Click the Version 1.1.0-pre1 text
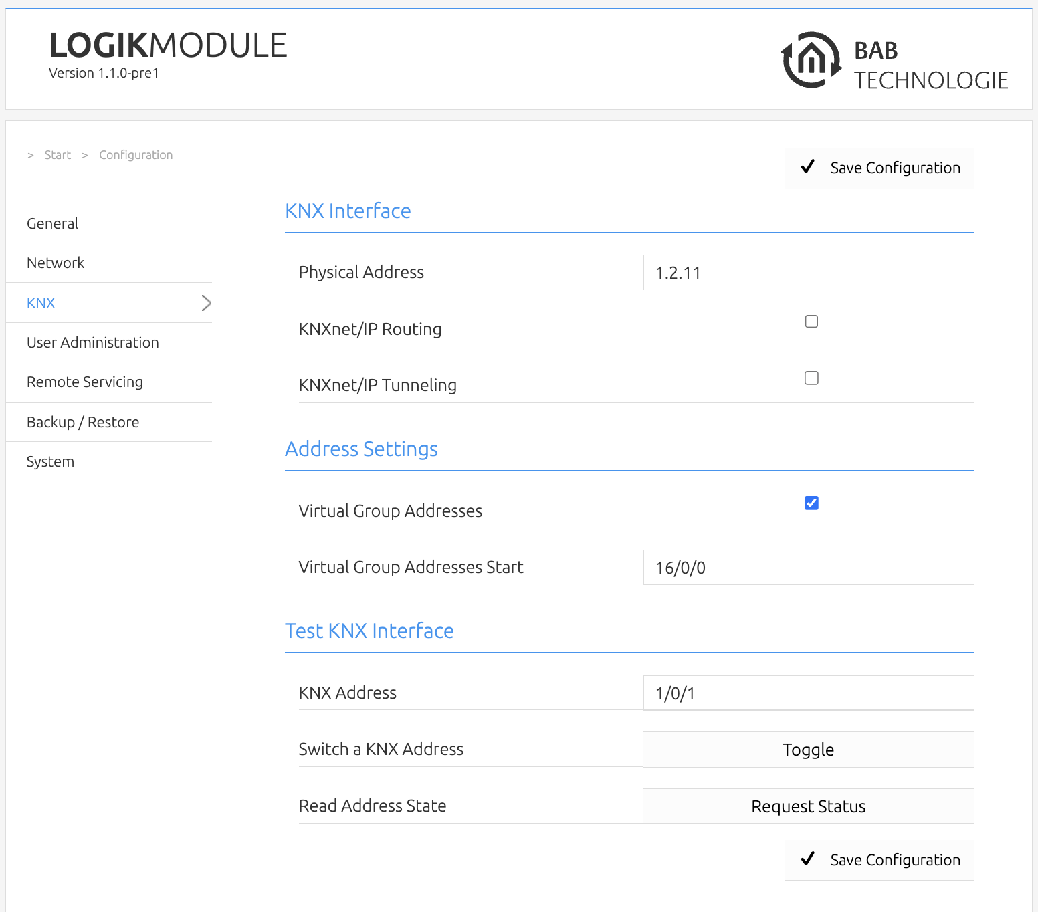Screen dimensions: 1038x912 (104, 73)
